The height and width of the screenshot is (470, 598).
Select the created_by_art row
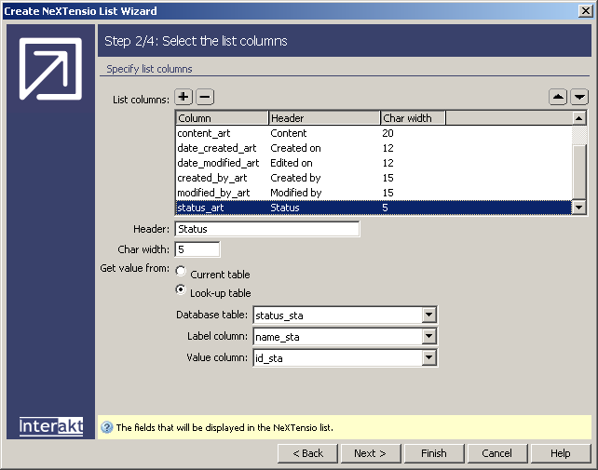tap(374, 178)
